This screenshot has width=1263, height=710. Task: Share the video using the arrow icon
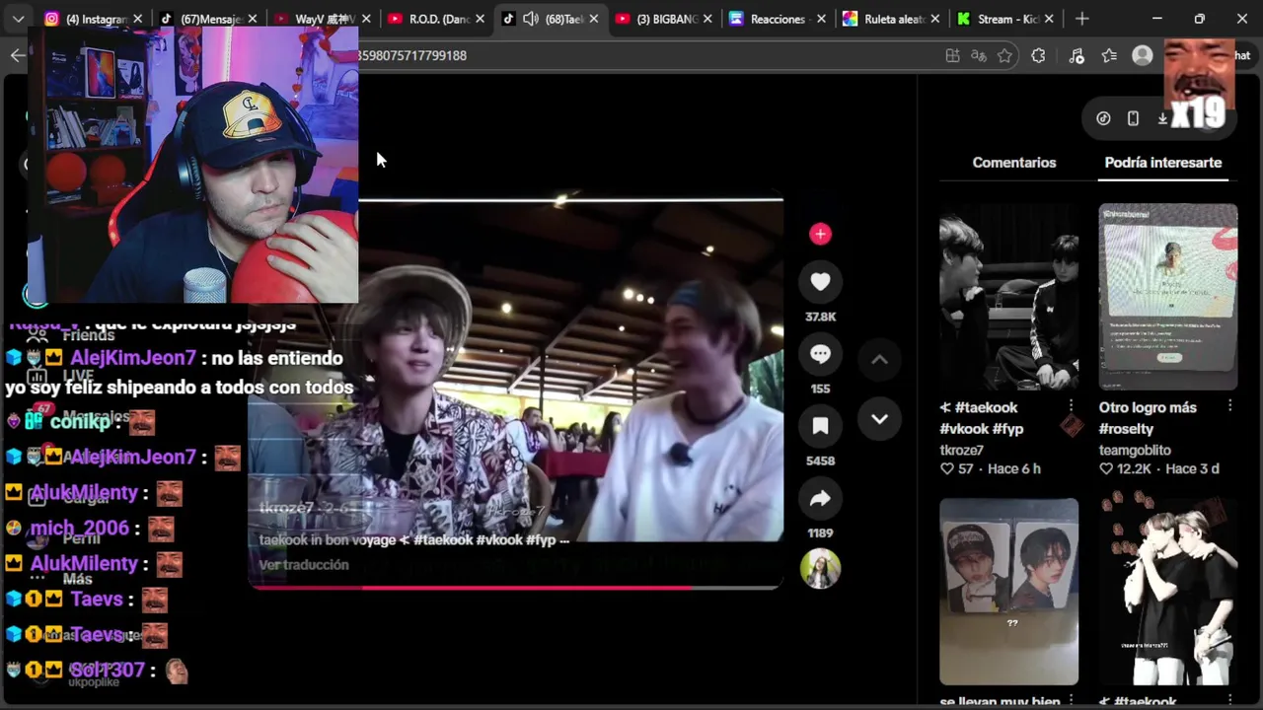820,499
